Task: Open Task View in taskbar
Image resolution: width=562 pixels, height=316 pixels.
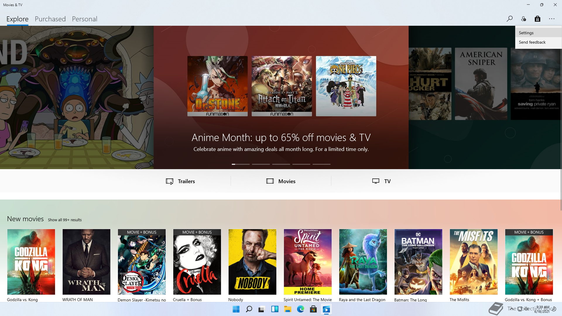Action: [x=262, y=309]
